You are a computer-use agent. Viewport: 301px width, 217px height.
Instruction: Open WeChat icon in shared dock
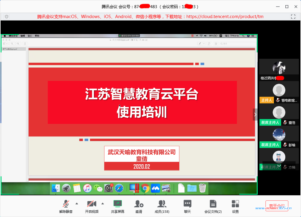[98, 188]
